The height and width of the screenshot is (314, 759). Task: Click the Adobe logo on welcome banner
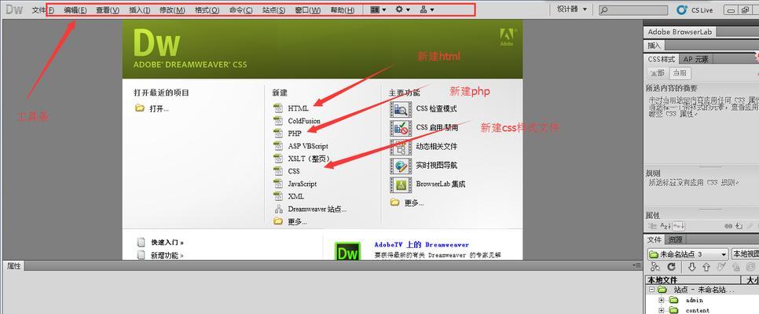[x=507, y=37]
